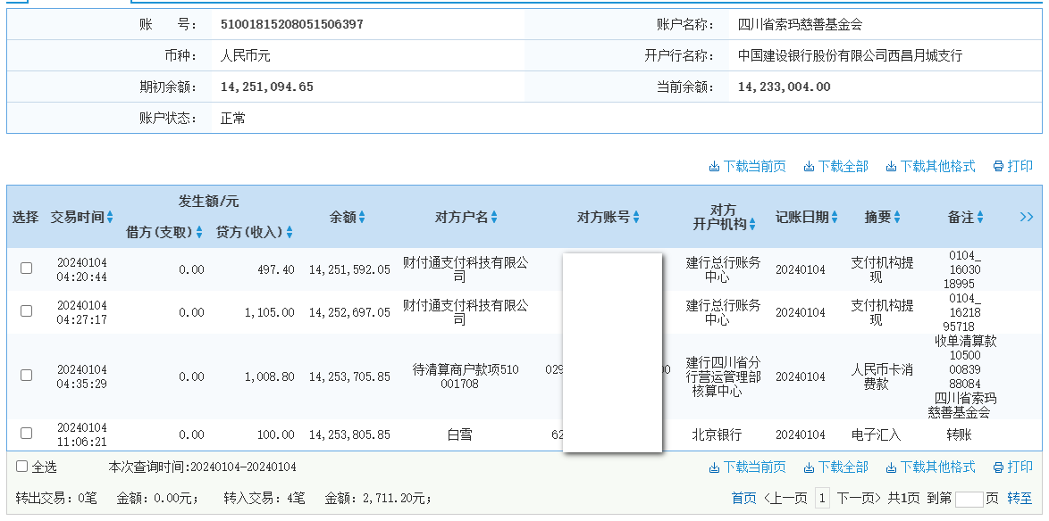Click bottom 打印 link

pyautogui.click(x=1013, y=467)
